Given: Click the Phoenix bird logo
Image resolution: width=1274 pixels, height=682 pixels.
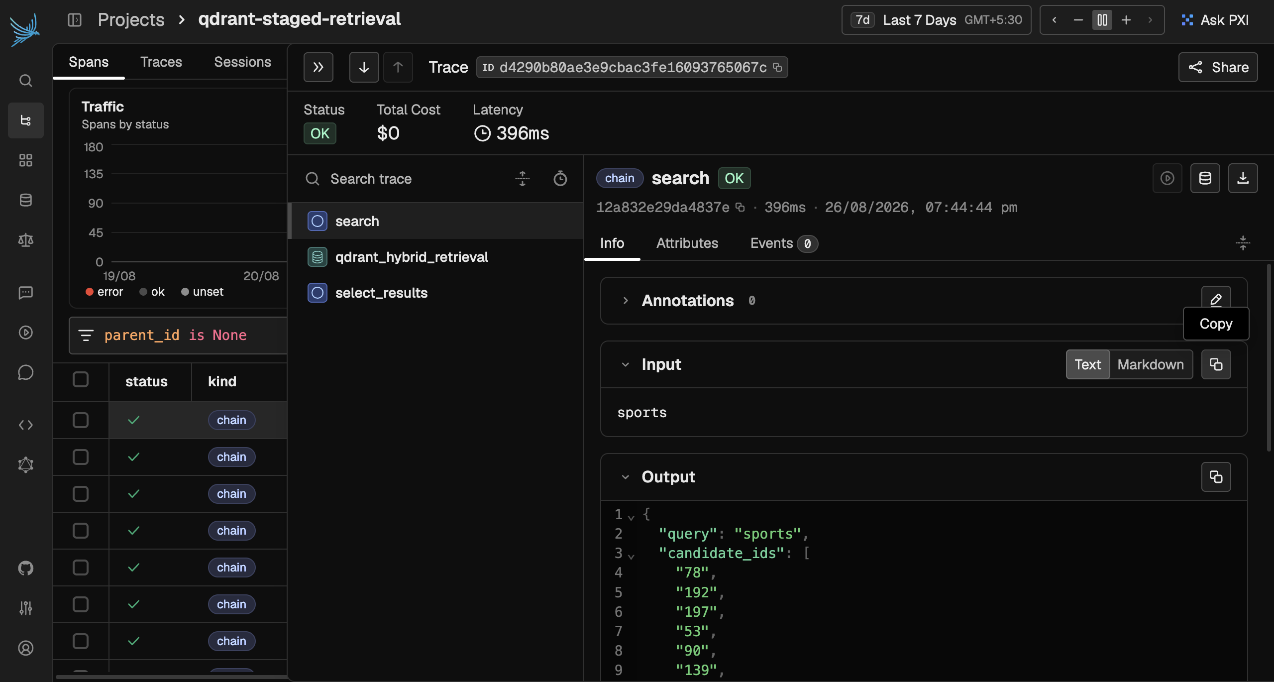Looking at the screenshot, I should click(25, 30).
